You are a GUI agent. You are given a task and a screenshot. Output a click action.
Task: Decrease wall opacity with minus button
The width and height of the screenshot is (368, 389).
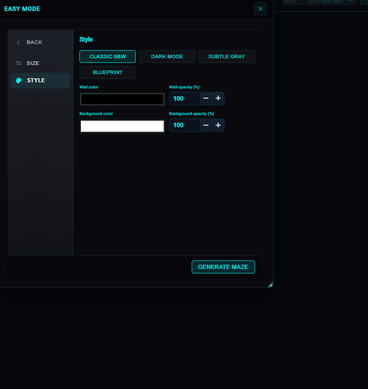coord(206,99)
